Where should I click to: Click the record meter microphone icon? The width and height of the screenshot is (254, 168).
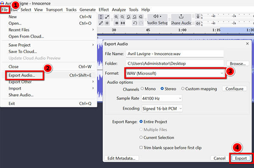coord(198,16)
